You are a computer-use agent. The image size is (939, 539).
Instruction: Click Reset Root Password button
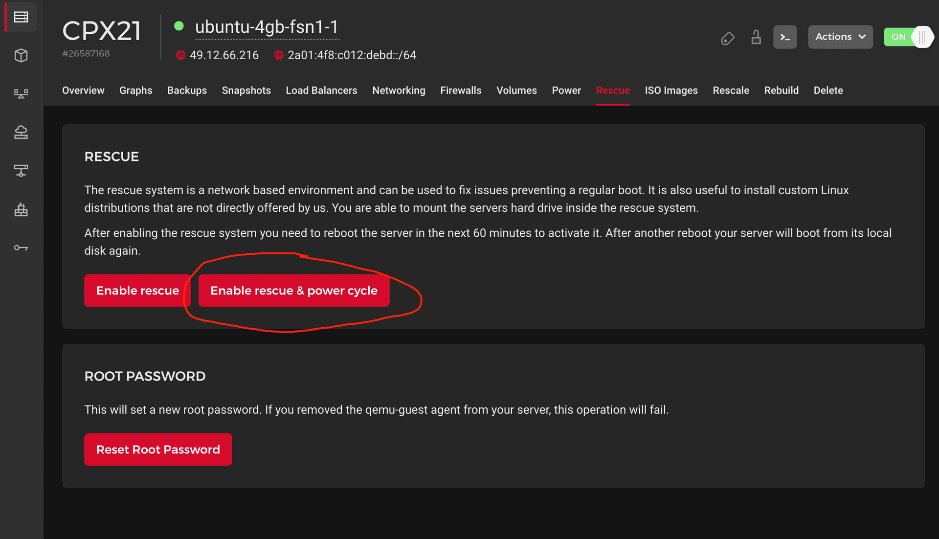[x=157, y=449]
